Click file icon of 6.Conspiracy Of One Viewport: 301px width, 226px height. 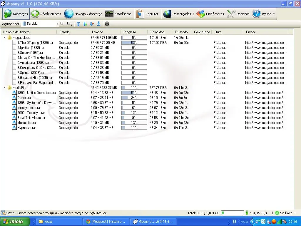pyautogui.click(x=14, y=68)
